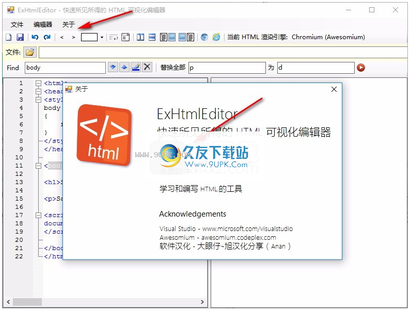
Task: Click line number 10 in the gutter
Action: point(19,157)
